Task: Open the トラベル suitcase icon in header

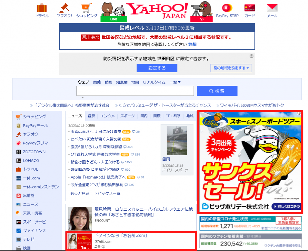Action: coord(42,8)
